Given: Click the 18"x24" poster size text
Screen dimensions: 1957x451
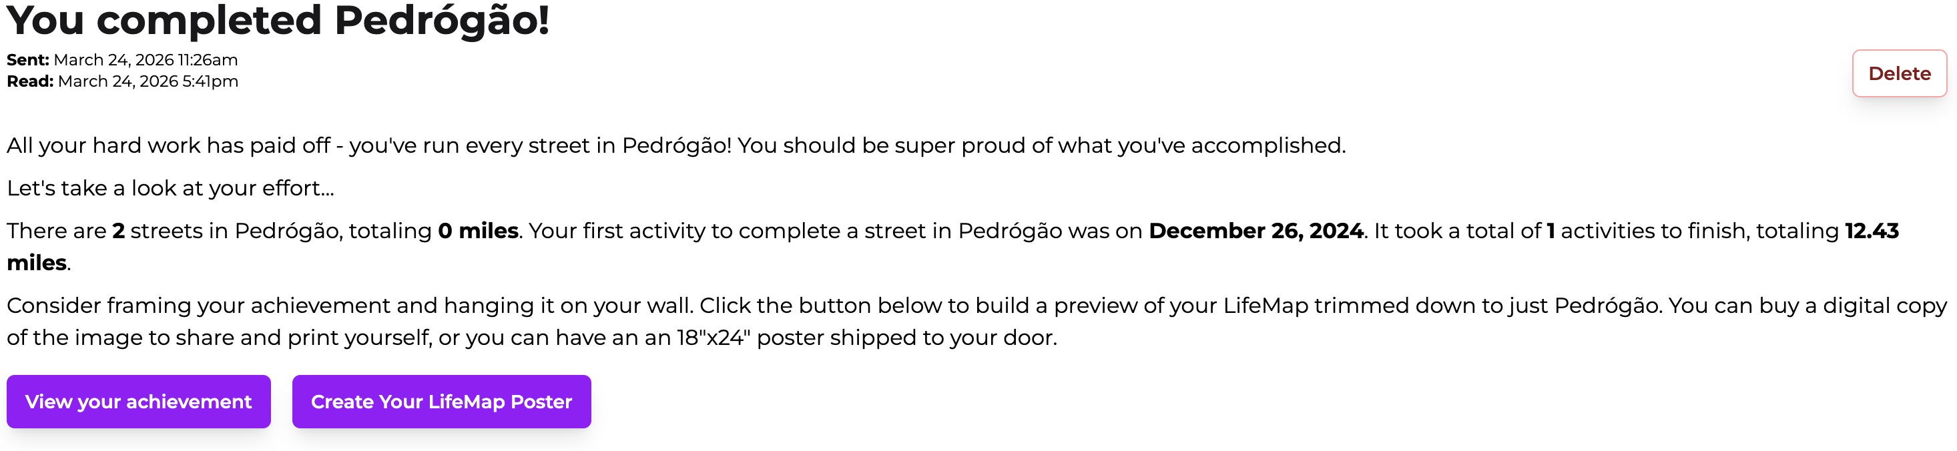Looking at the screenshot, I should pyautogui.click(x=714, y=338).
